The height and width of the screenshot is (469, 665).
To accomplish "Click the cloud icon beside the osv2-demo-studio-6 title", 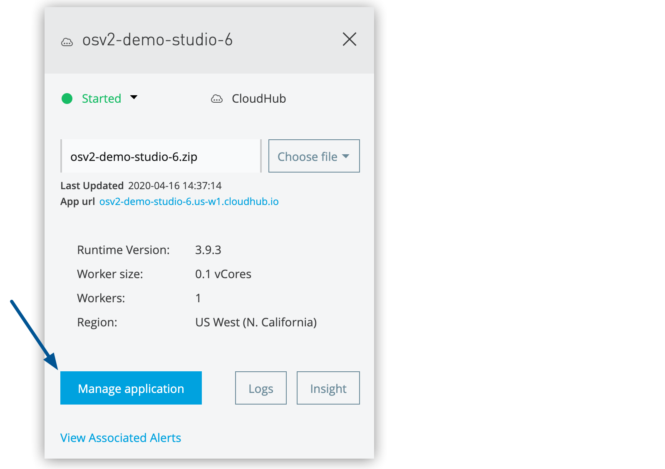I will pyautogui.click(x=67, y=42).
